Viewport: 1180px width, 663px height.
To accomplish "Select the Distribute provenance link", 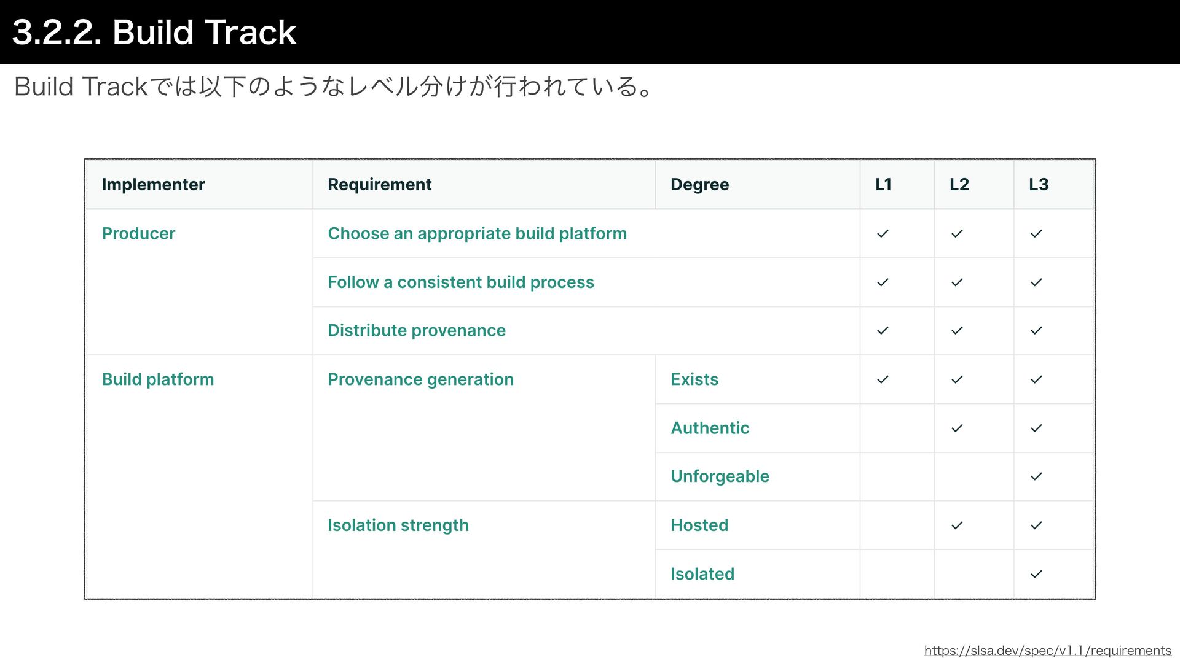I will tap(417, 330).
